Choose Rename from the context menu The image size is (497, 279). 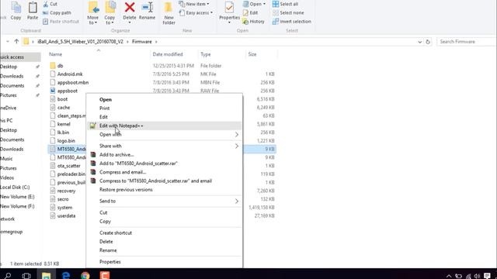pyautogui.click(x=164, y=250)
